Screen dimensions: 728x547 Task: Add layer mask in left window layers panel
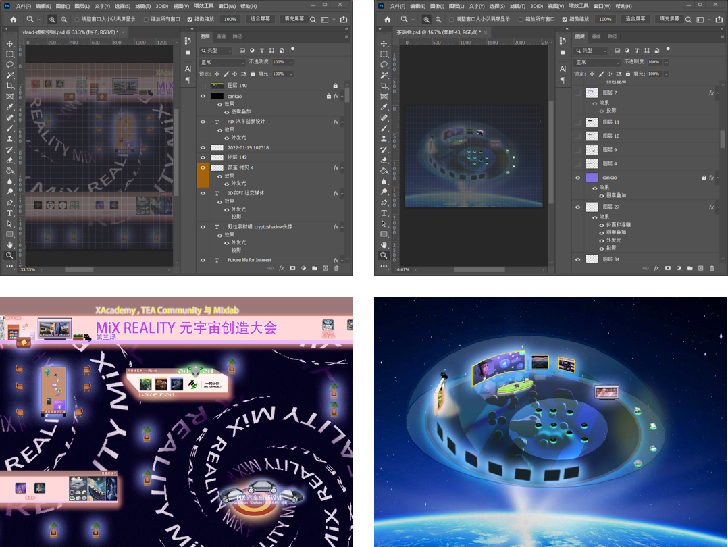tap(292, 268)
